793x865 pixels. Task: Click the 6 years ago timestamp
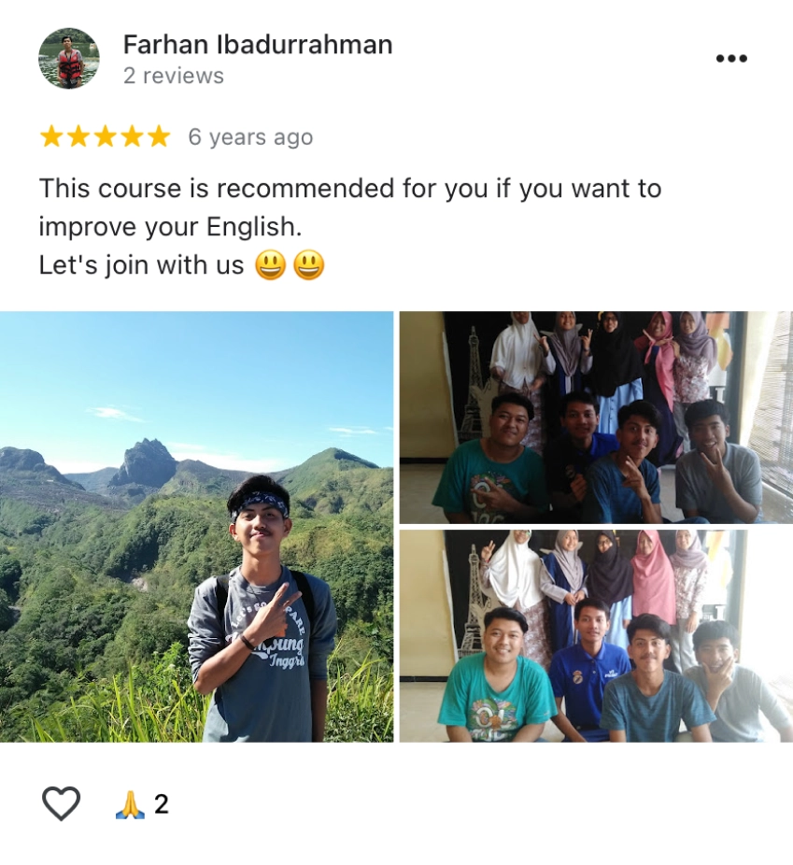(250, 137)
